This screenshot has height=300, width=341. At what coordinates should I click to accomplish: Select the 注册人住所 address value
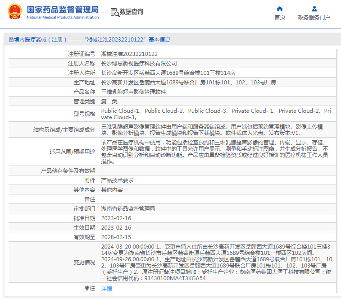168,73
